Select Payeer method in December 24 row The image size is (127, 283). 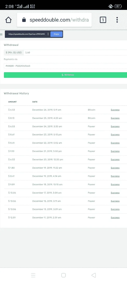coord(91,126)
